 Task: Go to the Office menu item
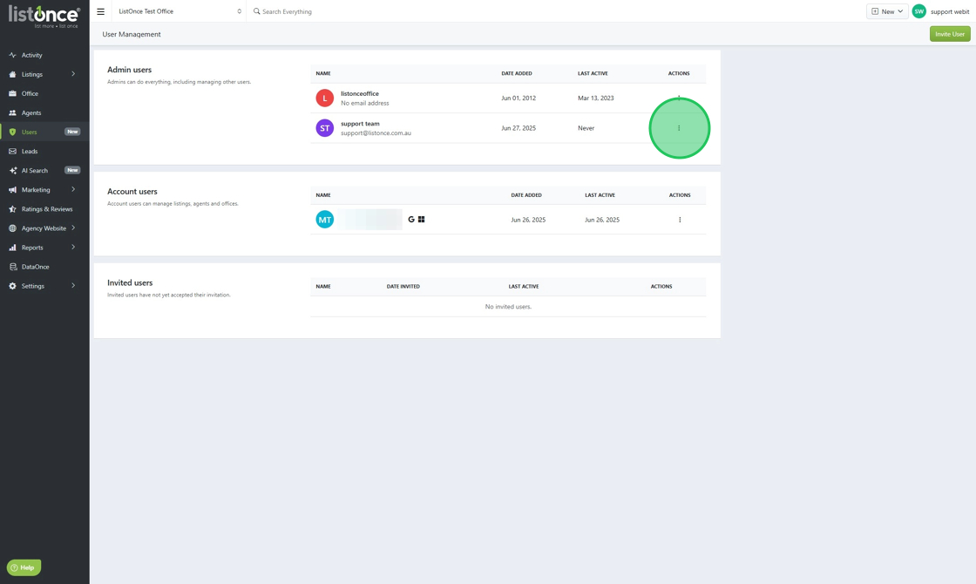30,93
